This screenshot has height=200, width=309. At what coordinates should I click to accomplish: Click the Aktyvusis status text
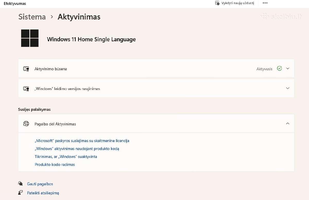click(x=264, y=69)
